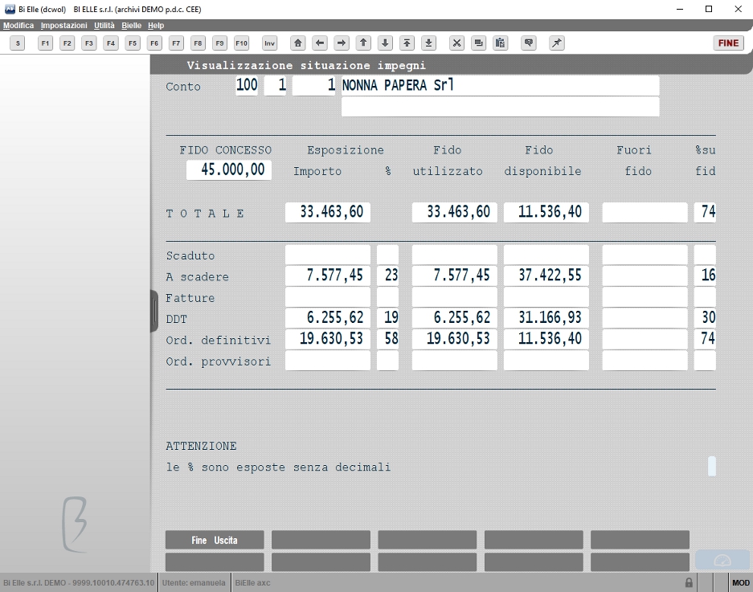Click the Home icon in the toolbar
The image size is (753, 592).
click(297, 43)
